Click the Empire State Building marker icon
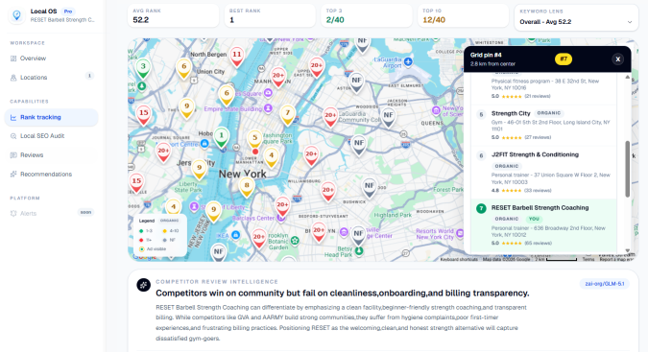The image size is (648, 352). pyautogui.click(x=268, y=108)
